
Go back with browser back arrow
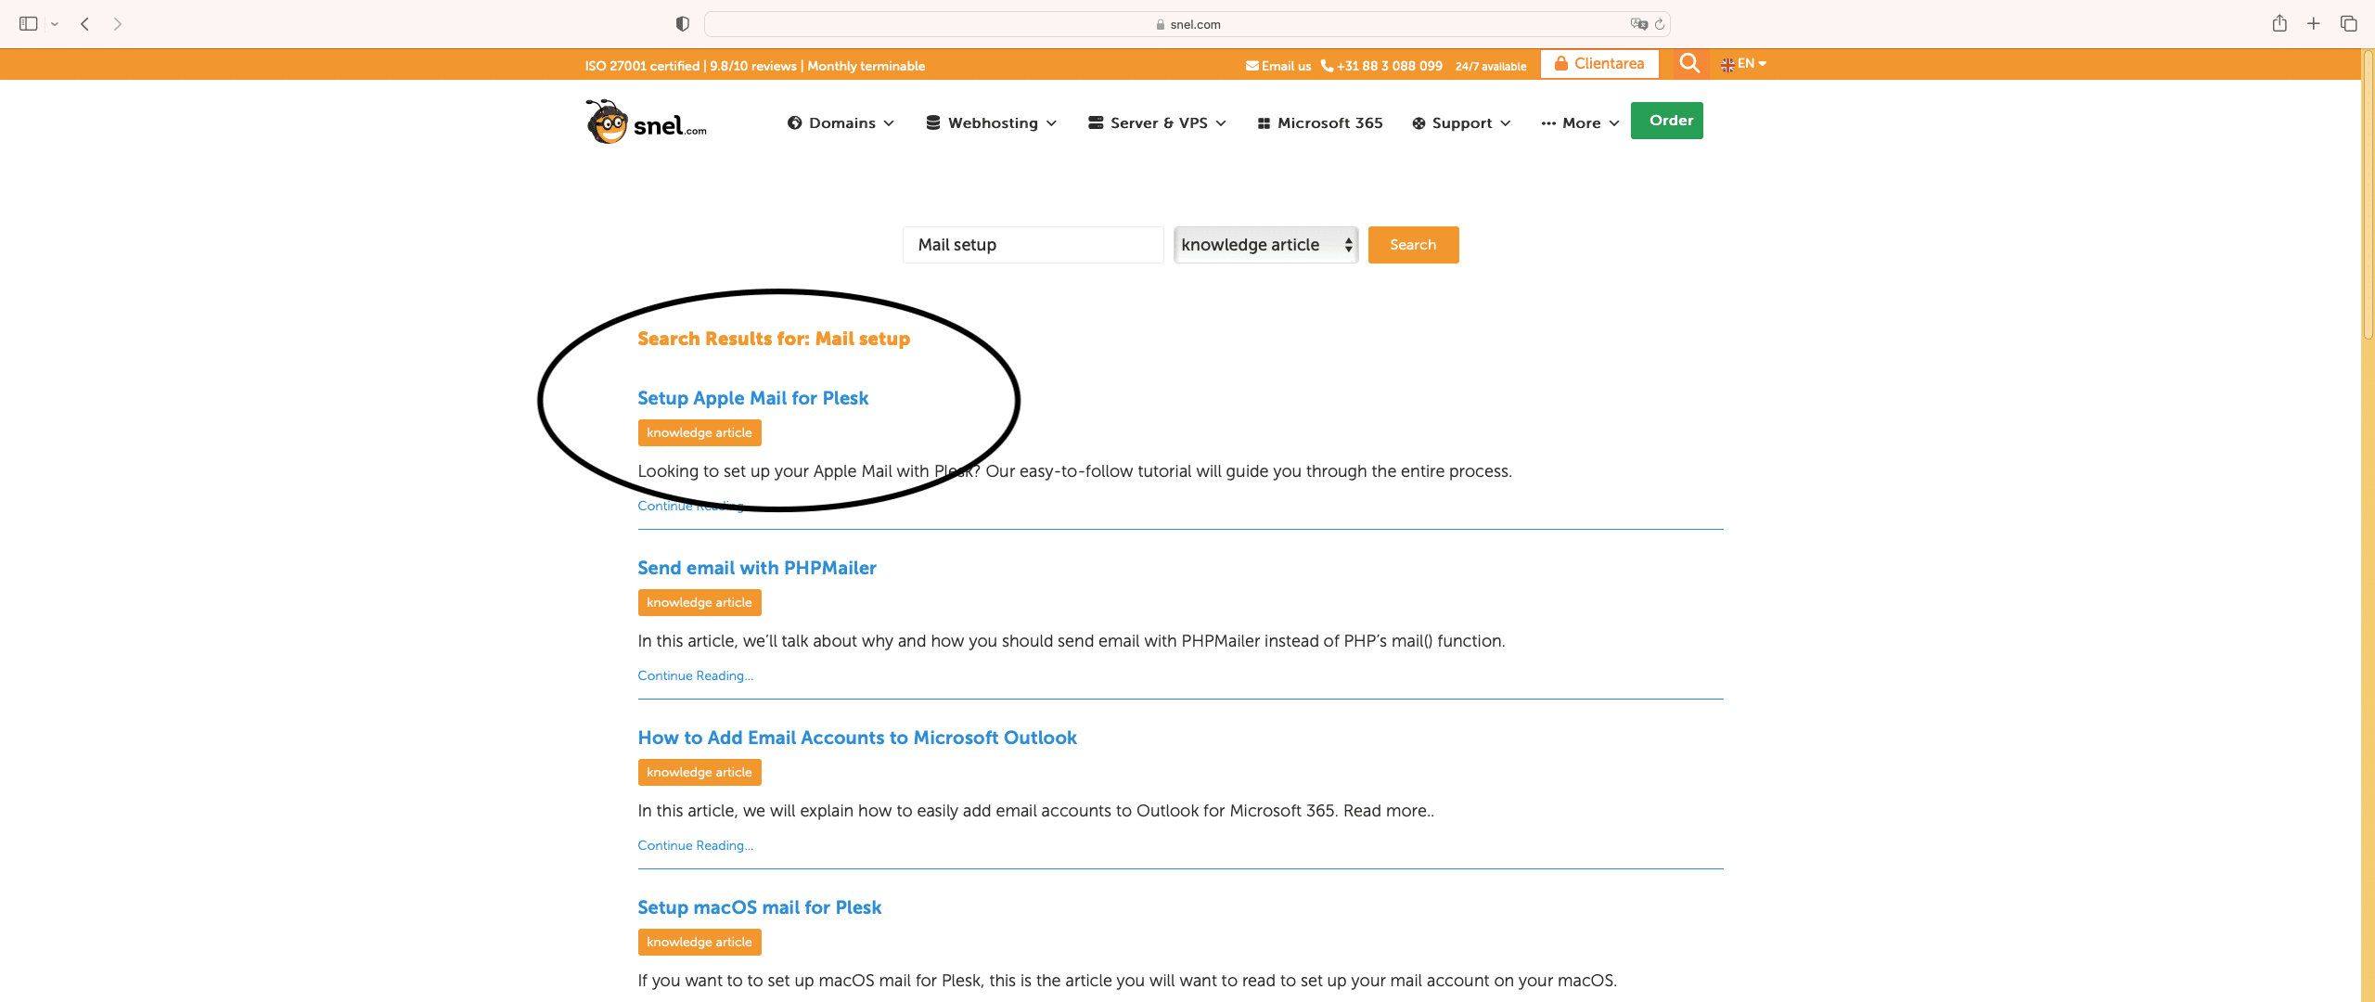[x=85, y=24]
